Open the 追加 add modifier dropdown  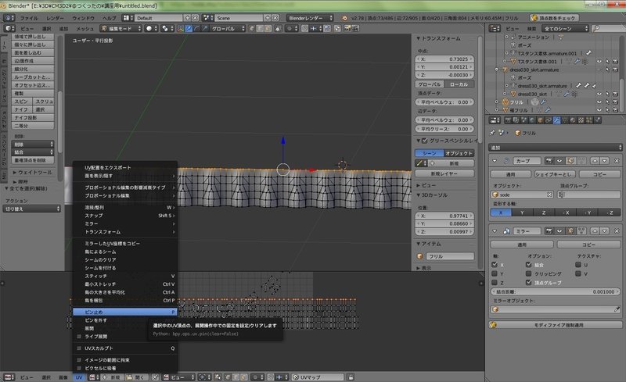554,146
